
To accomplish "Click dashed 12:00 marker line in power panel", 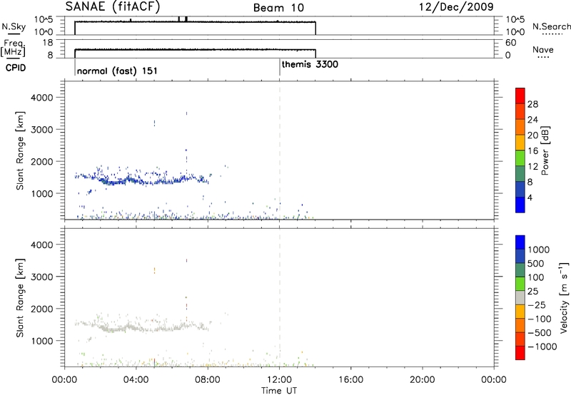I will click(280, 150).
